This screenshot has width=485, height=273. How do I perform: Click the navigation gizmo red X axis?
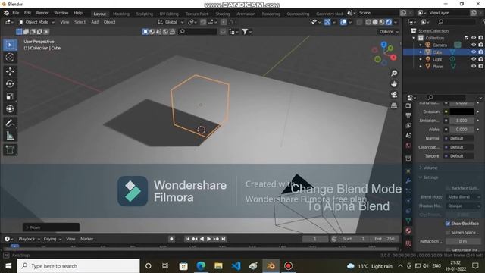393,58
